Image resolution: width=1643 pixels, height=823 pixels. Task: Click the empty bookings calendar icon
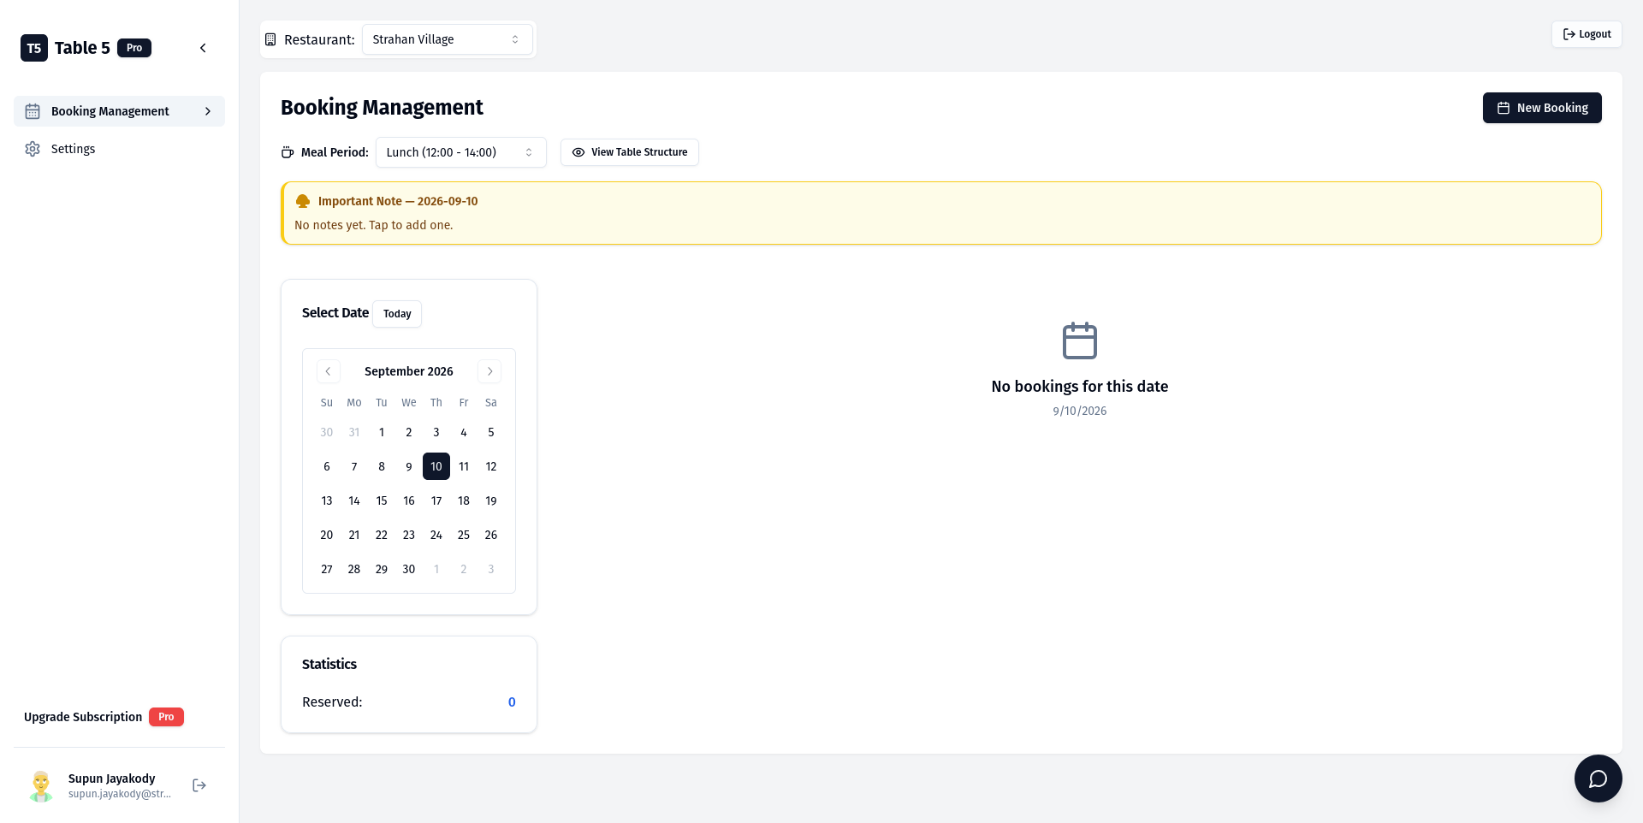pos(1080,340)
